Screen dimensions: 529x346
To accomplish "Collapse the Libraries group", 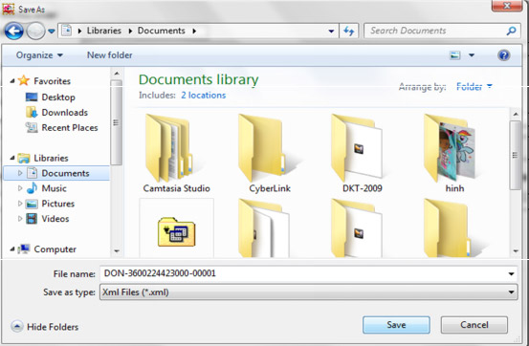I will tap(12, 158).
